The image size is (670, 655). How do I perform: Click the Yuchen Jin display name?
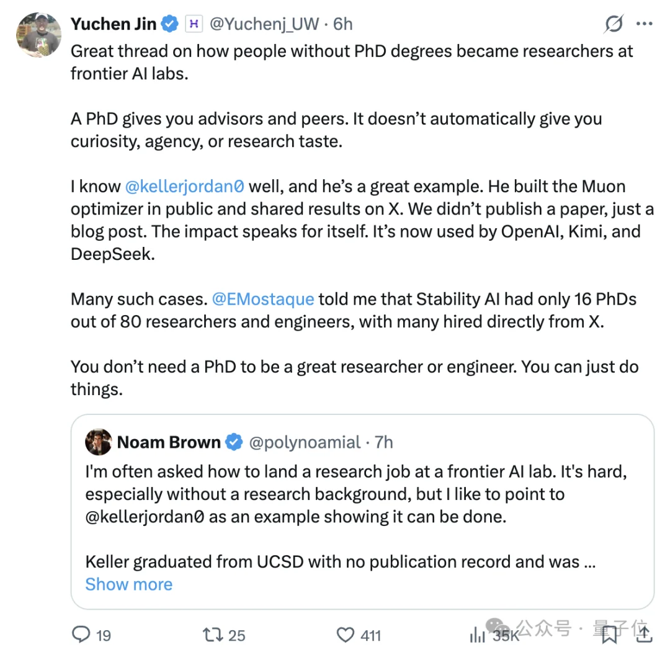(115, 24)
